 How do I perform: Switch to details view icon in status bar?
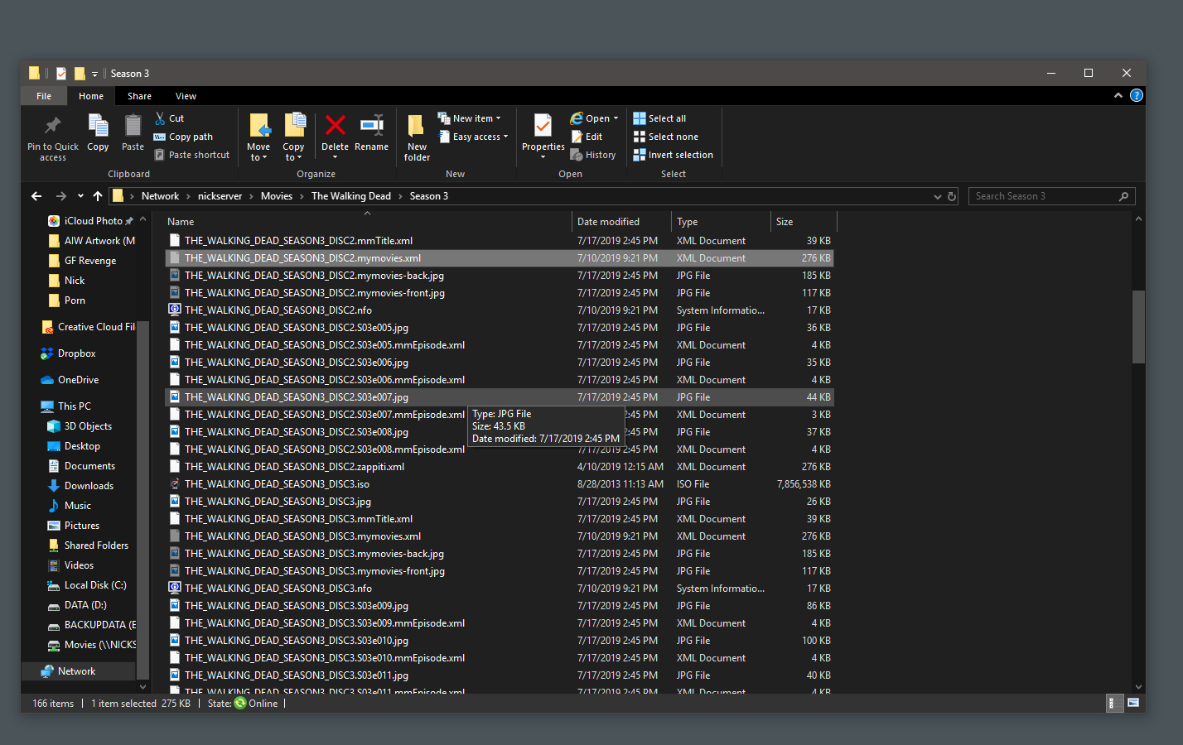click(1115, 703)
